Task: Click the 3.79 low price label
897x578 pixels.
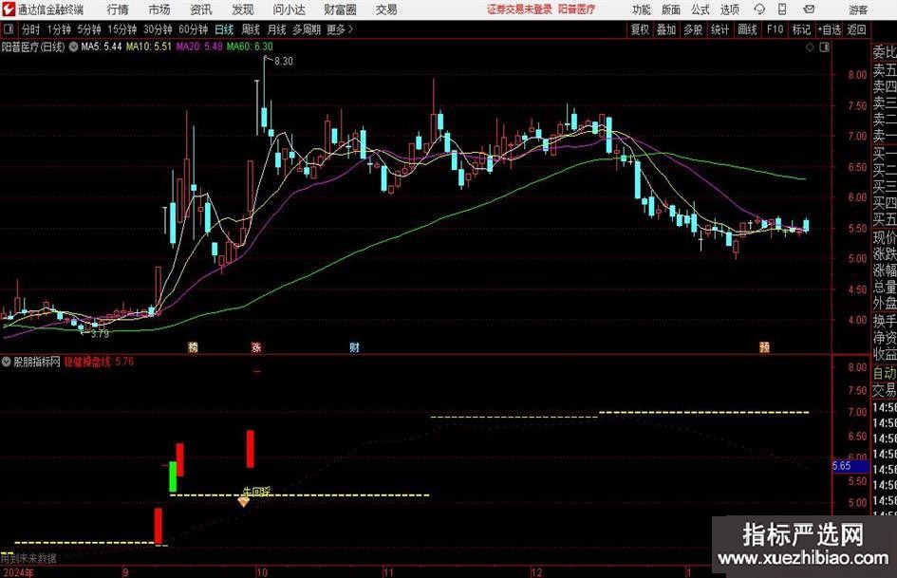Action: pyautogui.click(x=100, y=334)
